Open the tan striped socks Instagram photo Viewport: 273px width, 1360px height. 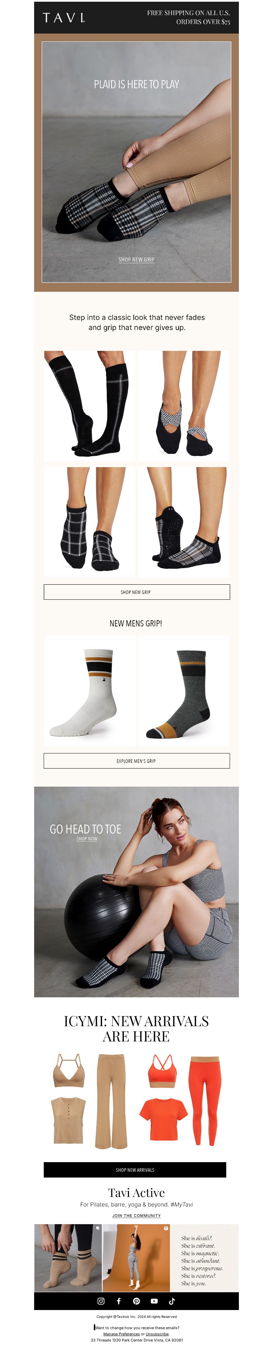67,1258
